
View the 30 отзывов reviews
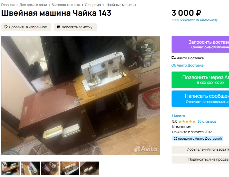click(x=207, y=121)
